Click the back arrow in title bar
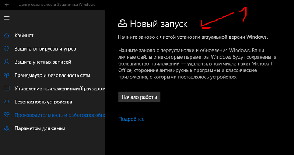This screenshot has width=294, height=155. click(7, 5)
